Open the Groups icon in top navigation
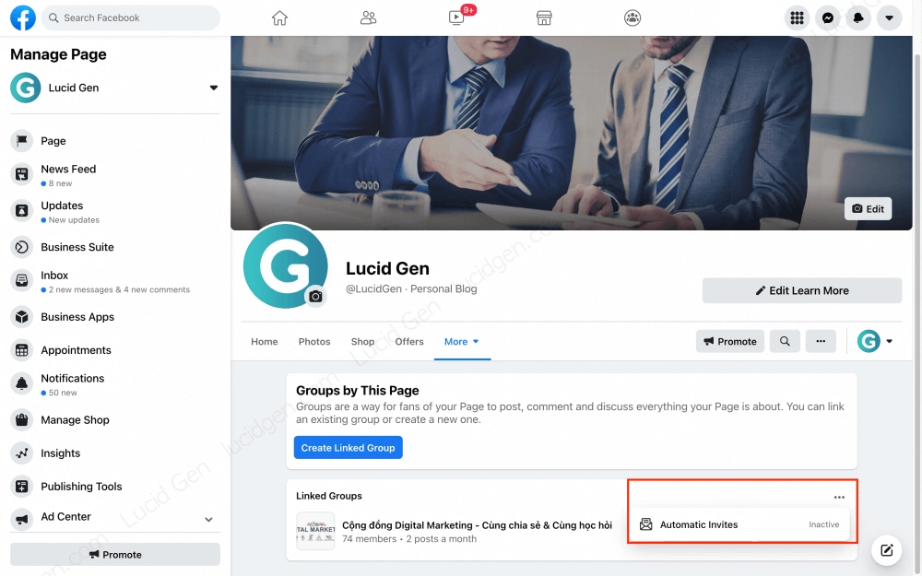 [632, 18]
